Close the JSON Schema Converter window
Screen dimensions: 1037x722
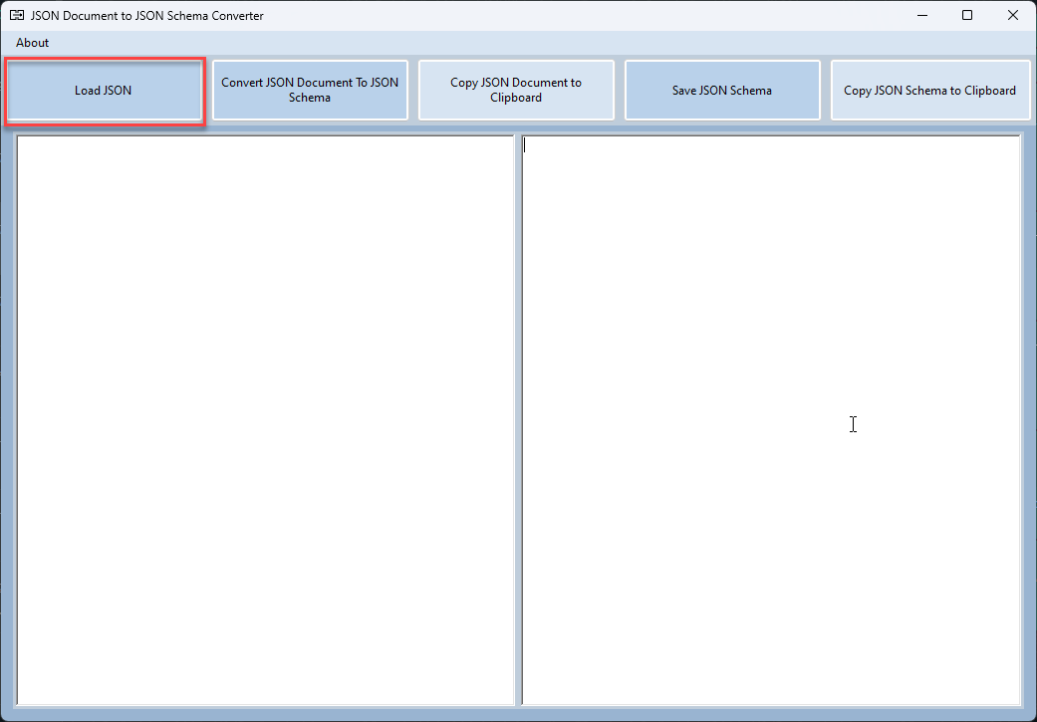1013,16
